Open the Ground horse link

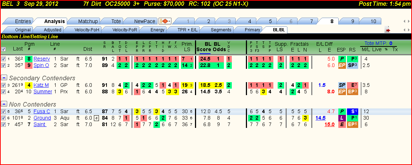pyautogui.click(x=42, y=118)
